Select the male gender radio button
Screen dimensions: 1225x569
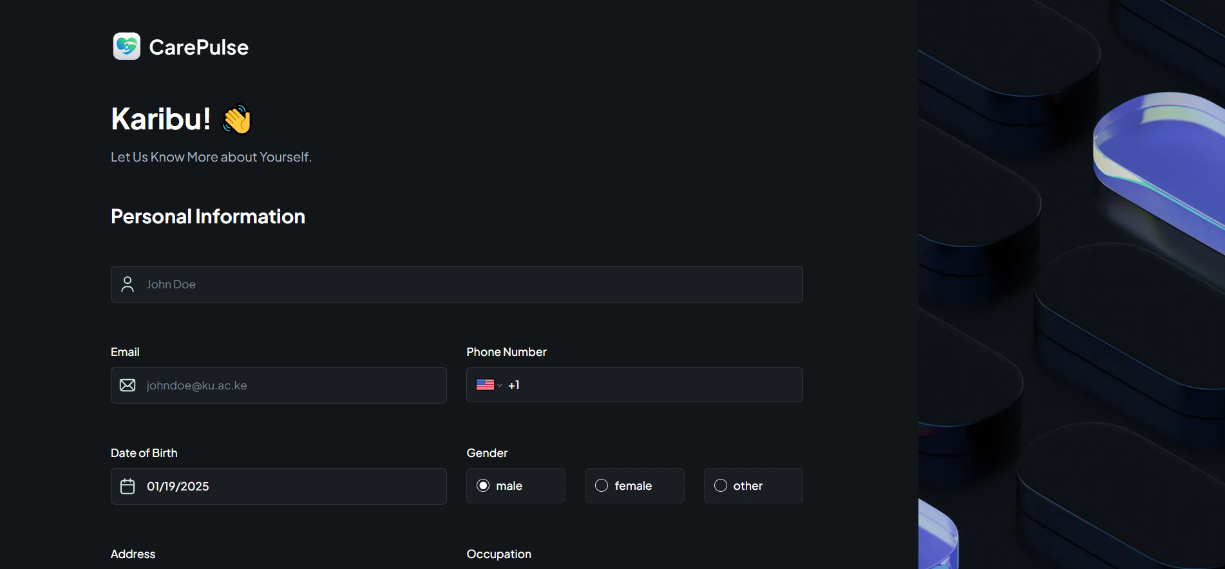483,486
